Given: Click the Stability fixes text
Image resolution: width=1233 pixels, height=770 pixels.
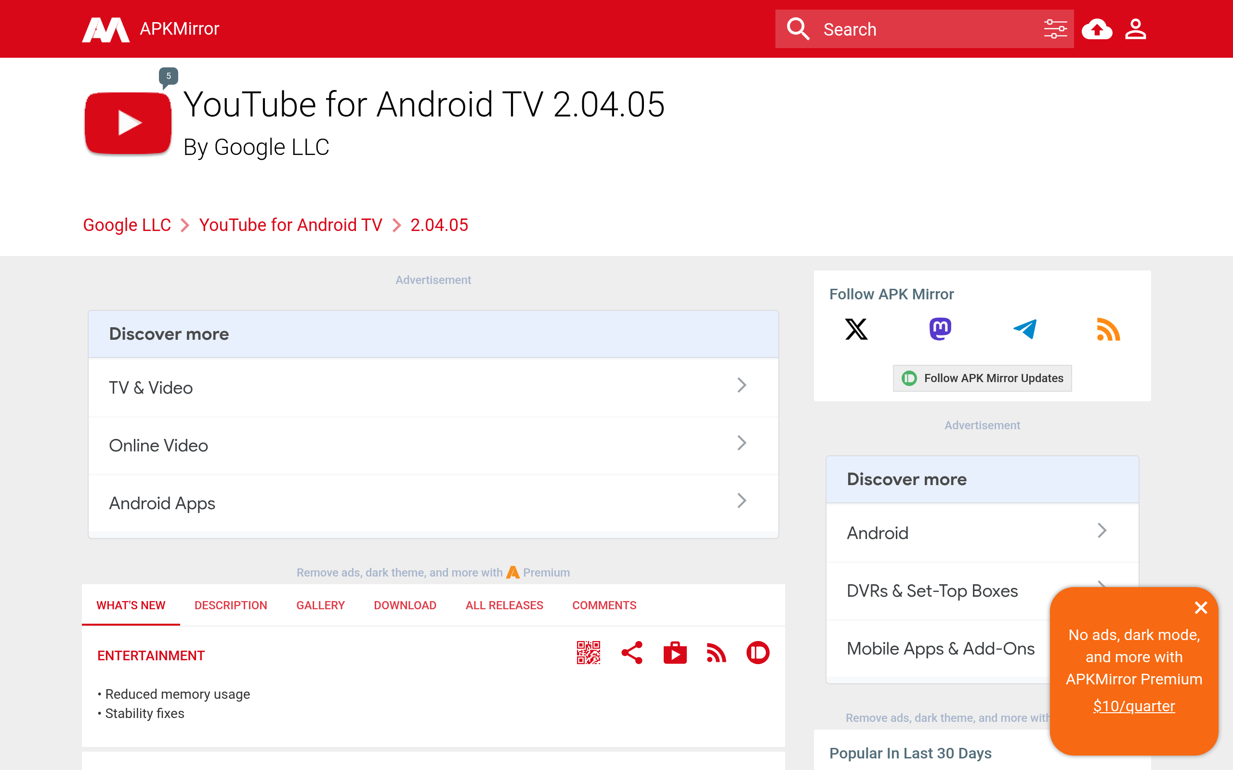Looking at the screenshot, I should pos(144,714).
